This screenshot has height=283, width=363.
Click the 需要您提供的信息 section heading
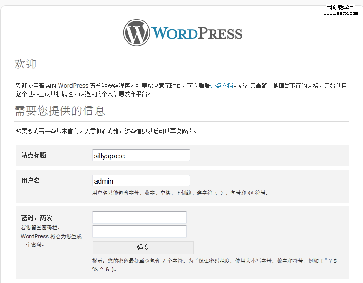60,111
